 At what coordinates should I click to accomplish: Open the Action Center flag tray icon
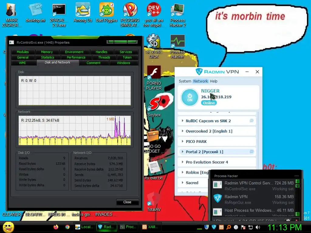(x=243, y=227)
